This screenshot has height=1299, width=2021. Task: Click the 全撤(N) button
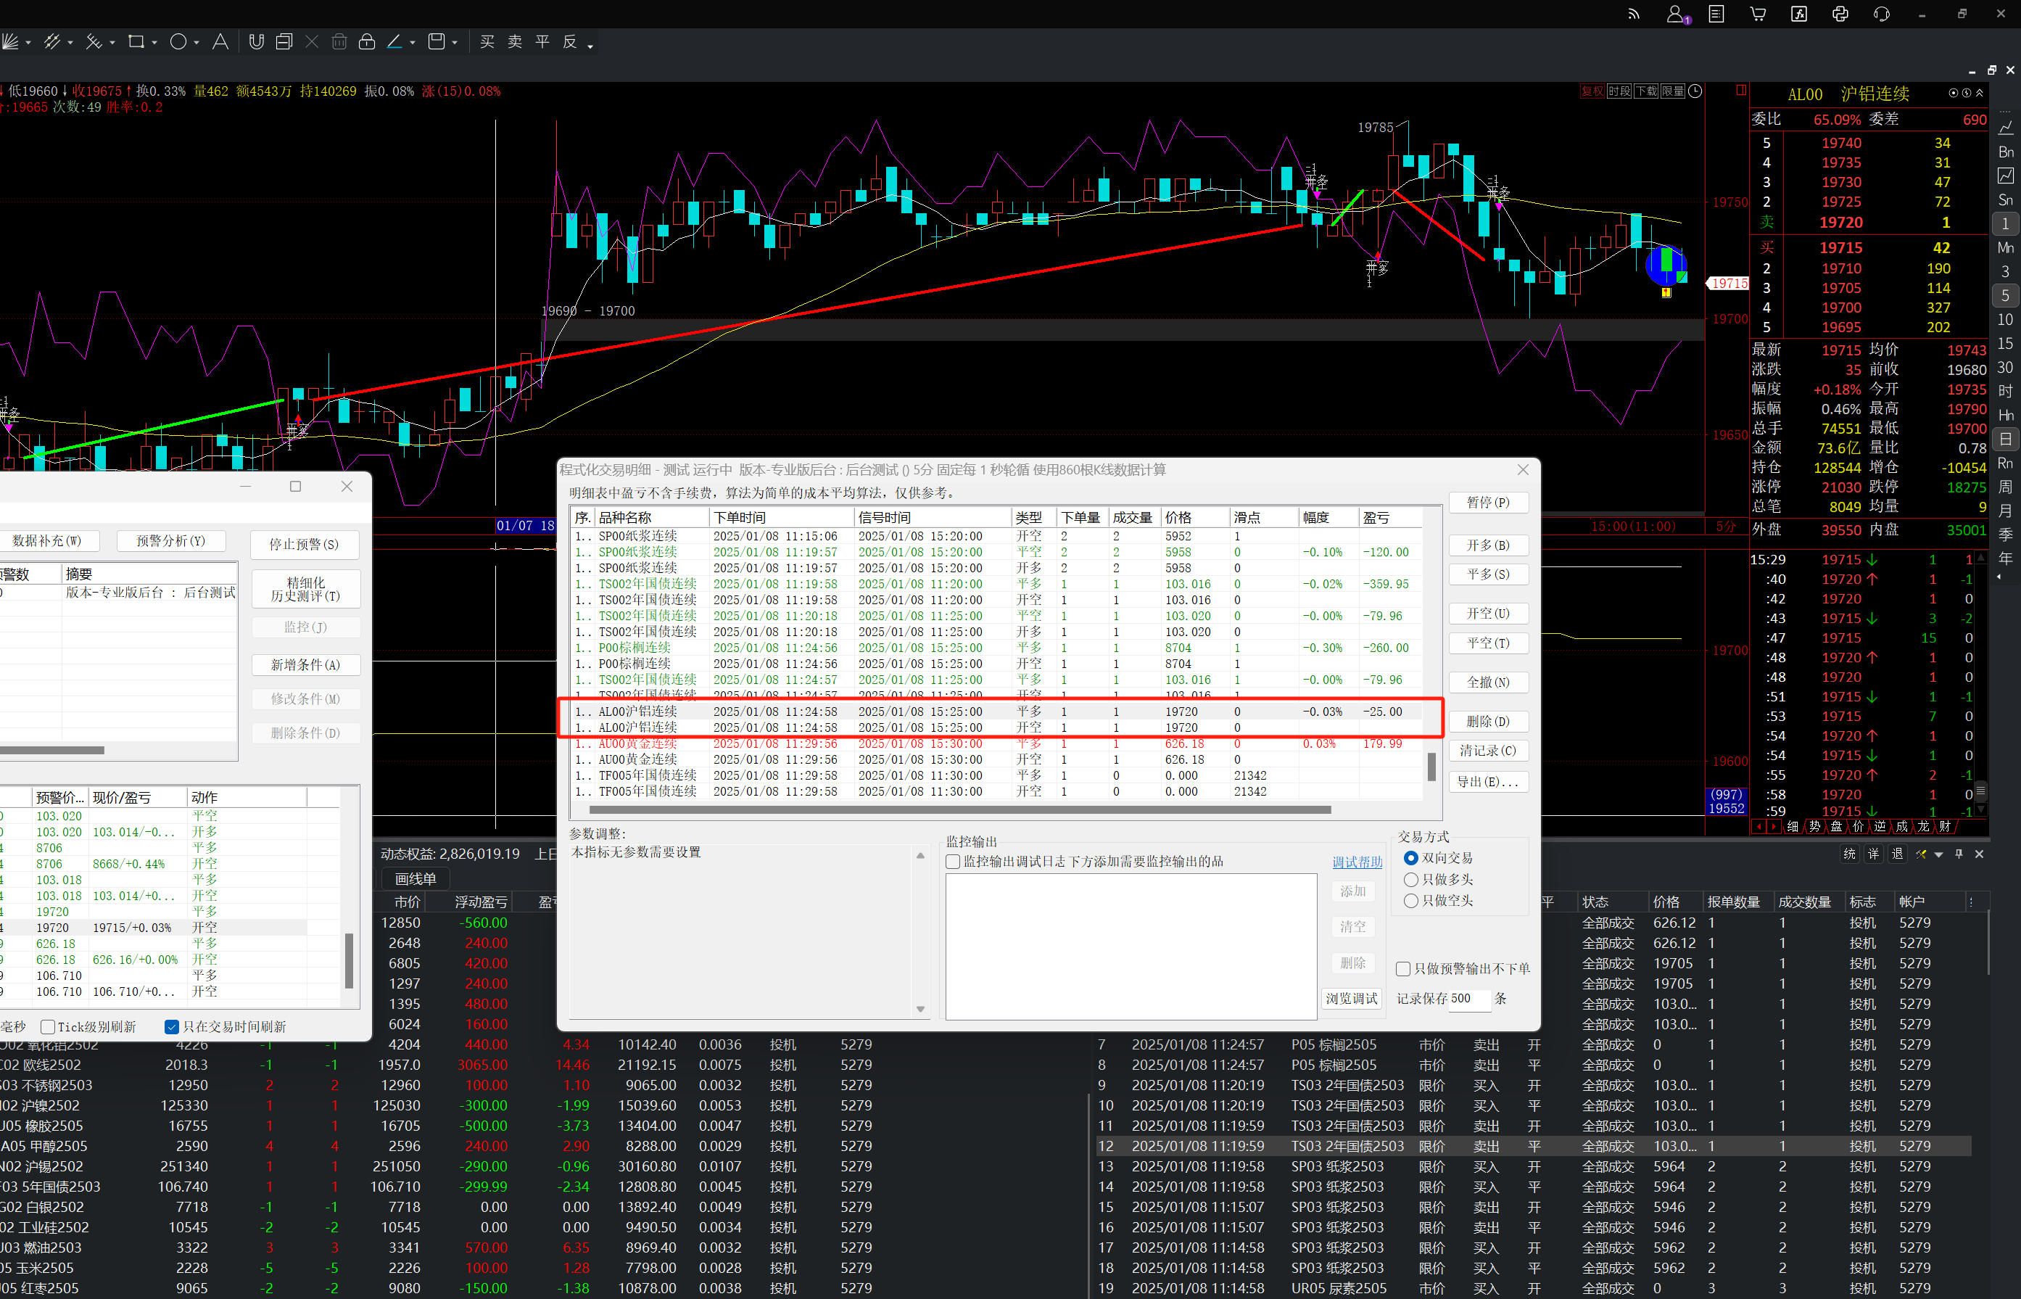[x=1488, y=683]
